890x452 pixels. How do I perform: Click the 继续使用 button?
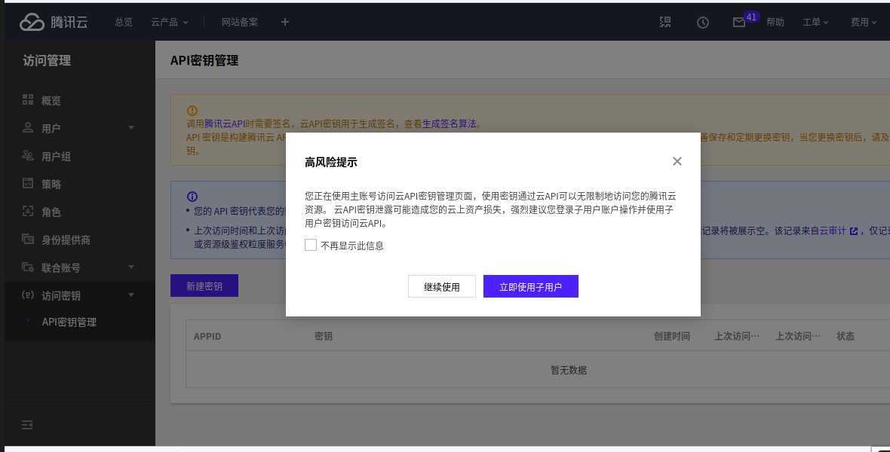pyautogui.click(x=441, y=286)
